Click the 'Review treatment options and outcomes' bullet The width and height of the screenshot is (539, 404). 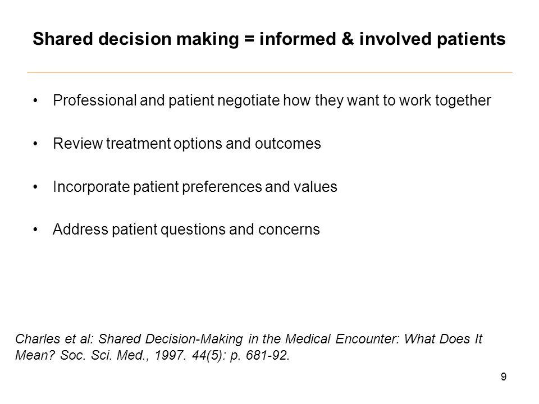(x=186, y=144)
